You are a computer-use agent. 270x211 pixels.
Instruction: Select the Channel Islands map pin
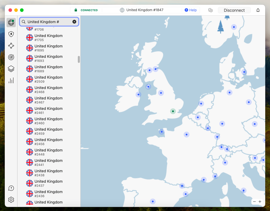(162, 132)
